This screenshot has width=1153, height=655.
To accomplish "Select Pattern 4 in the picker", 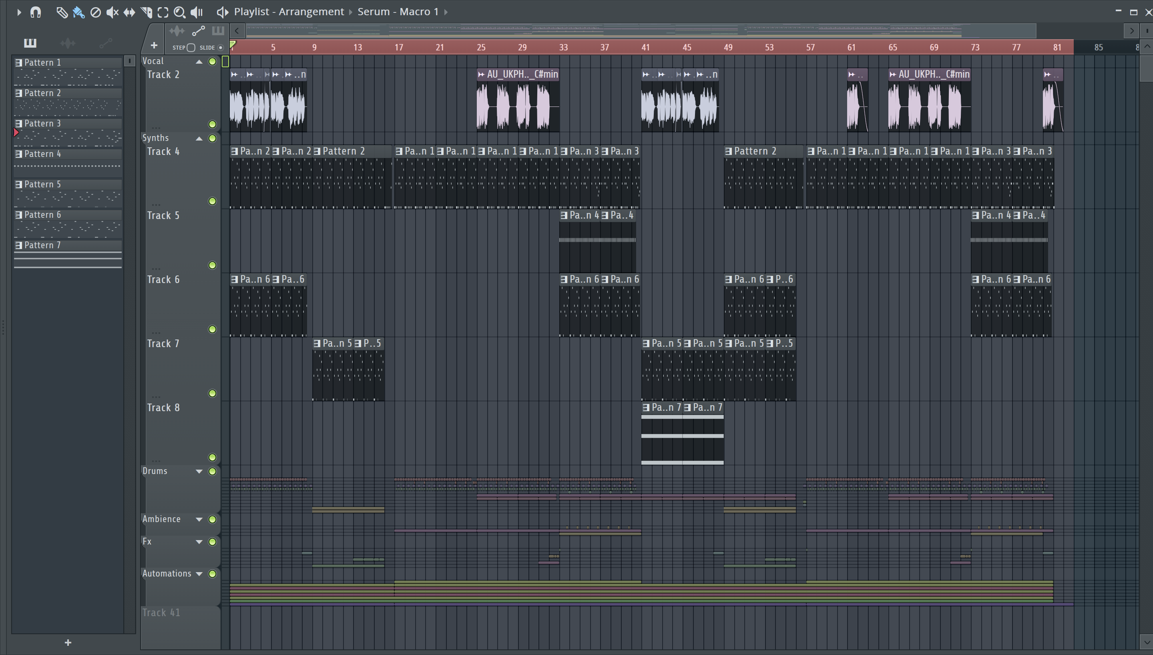I will pyautogui.click(x=68, y=163).
